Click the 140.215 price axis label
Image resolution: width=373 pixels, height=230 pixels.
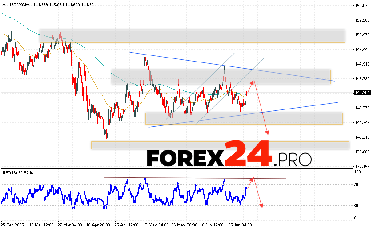click(x=362, y=137)
